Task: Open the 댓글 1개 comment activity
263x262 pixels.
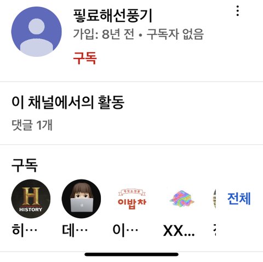Action: (32, 125)
